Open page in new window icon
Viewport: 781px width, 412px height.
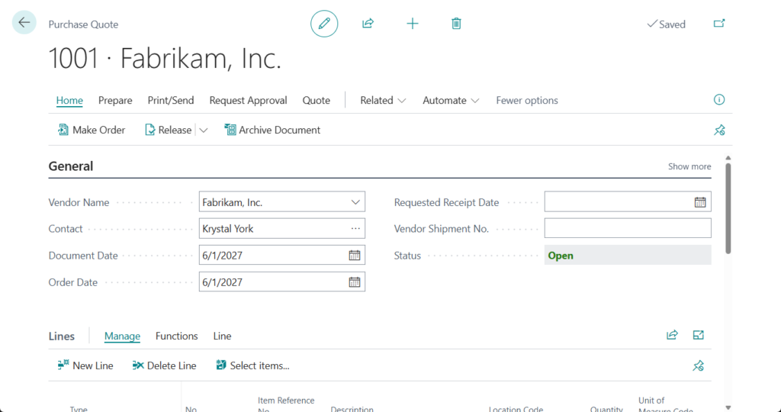coord(718,24)
